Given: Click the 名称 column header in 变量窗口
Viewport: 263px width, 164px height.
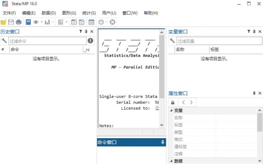Looking at the screenshot, I should [192, 50].
